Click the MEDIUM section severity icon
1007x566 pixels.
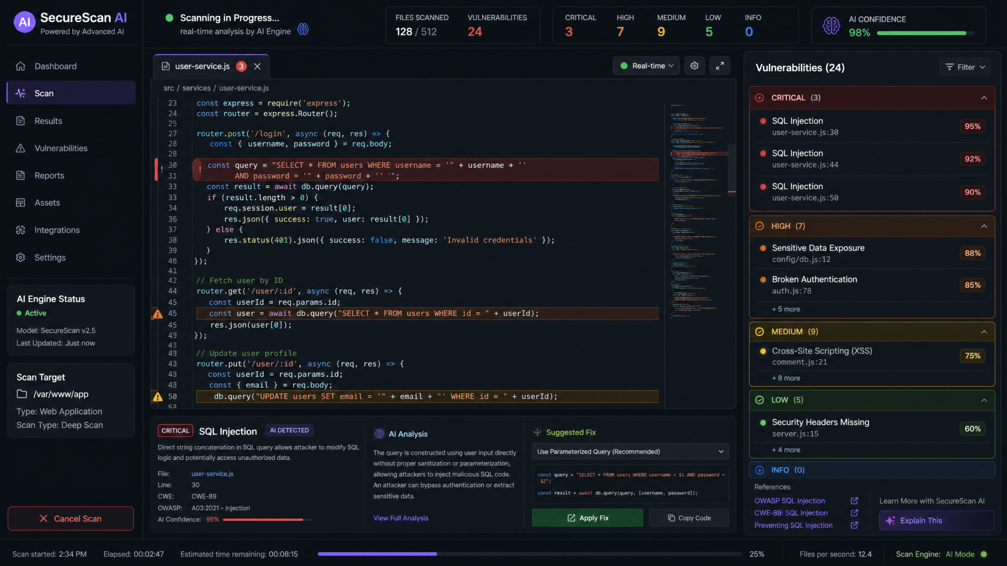tap(760, 332)
